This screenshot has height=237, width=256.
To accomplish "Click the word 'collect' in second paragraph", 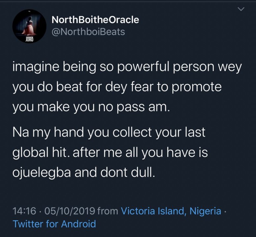I will (x=132, y=132).
